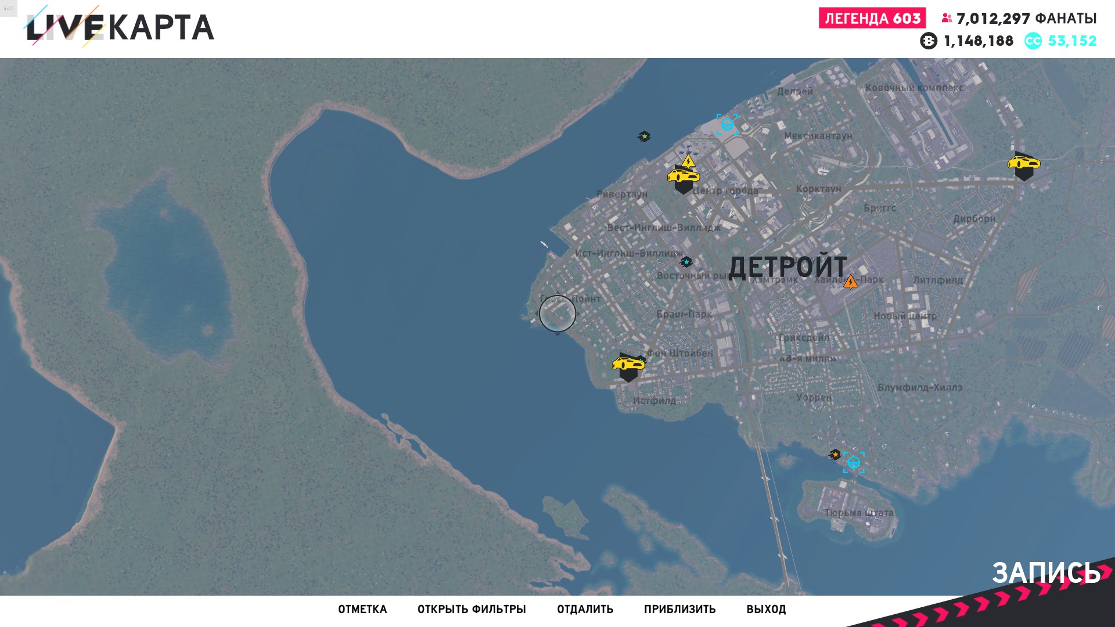Click the ОТМЕТКА button
1115x627 pixels.
click(362, 610)
